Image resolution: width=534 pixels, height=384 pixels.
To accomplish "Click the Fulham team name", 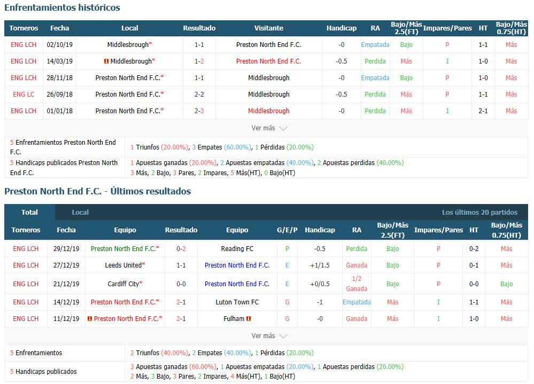I will click(234, 319).
